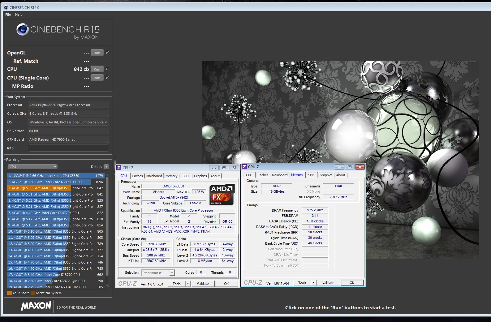Viewport: 491px width, 322px height.
Task: Click the MAXON logo at bottom
Action: point(36,306)
